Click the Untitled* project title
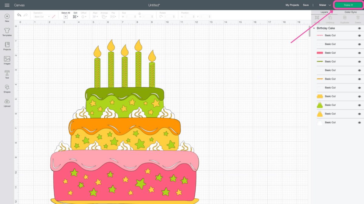This screenshot has width=364, height=204. point(154,5)
